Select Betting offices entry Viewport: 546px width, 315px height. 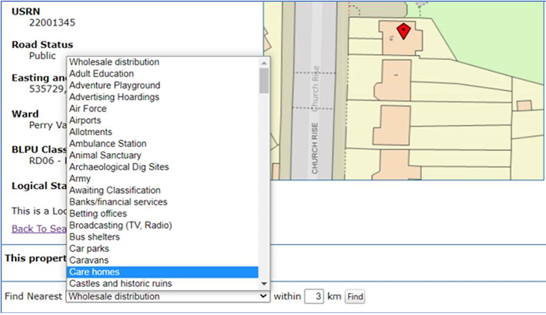[x=162, y=214]
